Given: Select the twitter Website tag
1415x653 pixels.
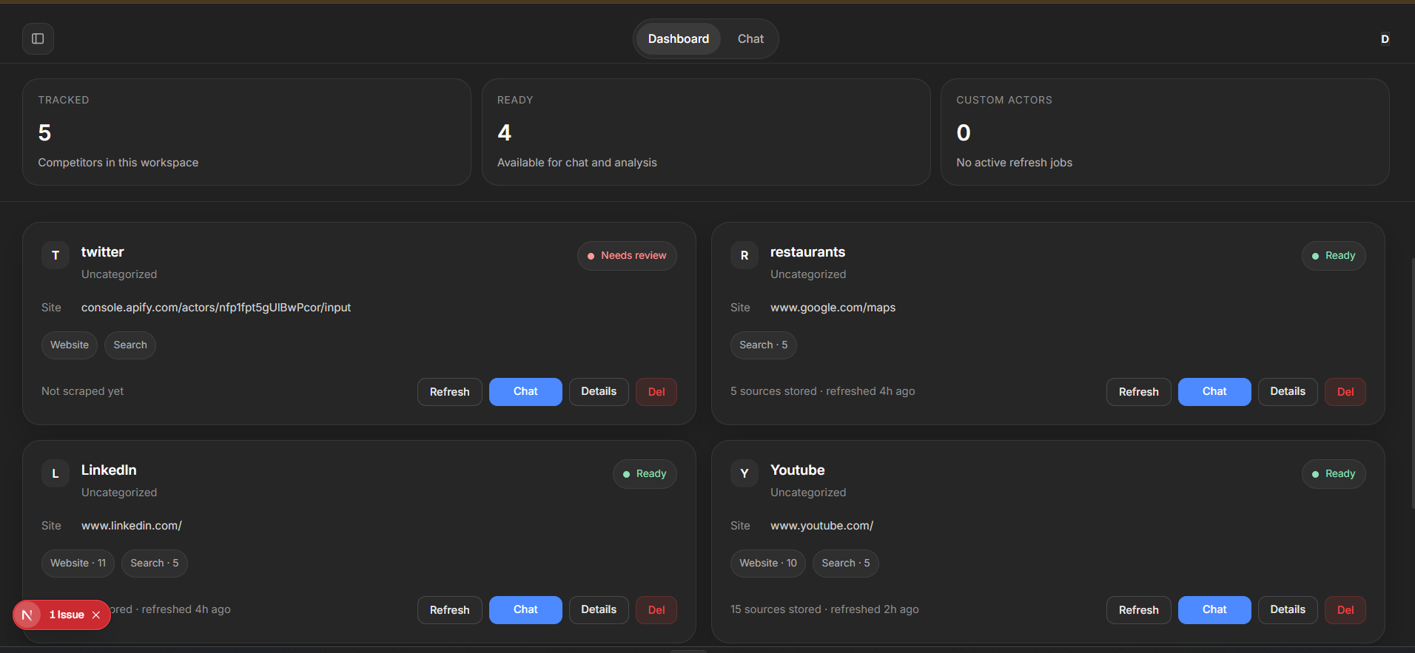Looking at the screenshot, I should pyautogui.click(x=70, y=345).
